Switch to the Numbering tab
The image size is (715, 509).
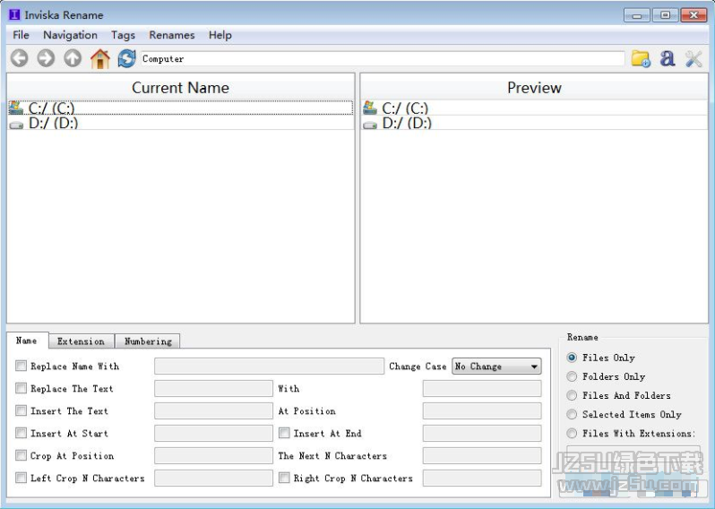click(148, 341)
